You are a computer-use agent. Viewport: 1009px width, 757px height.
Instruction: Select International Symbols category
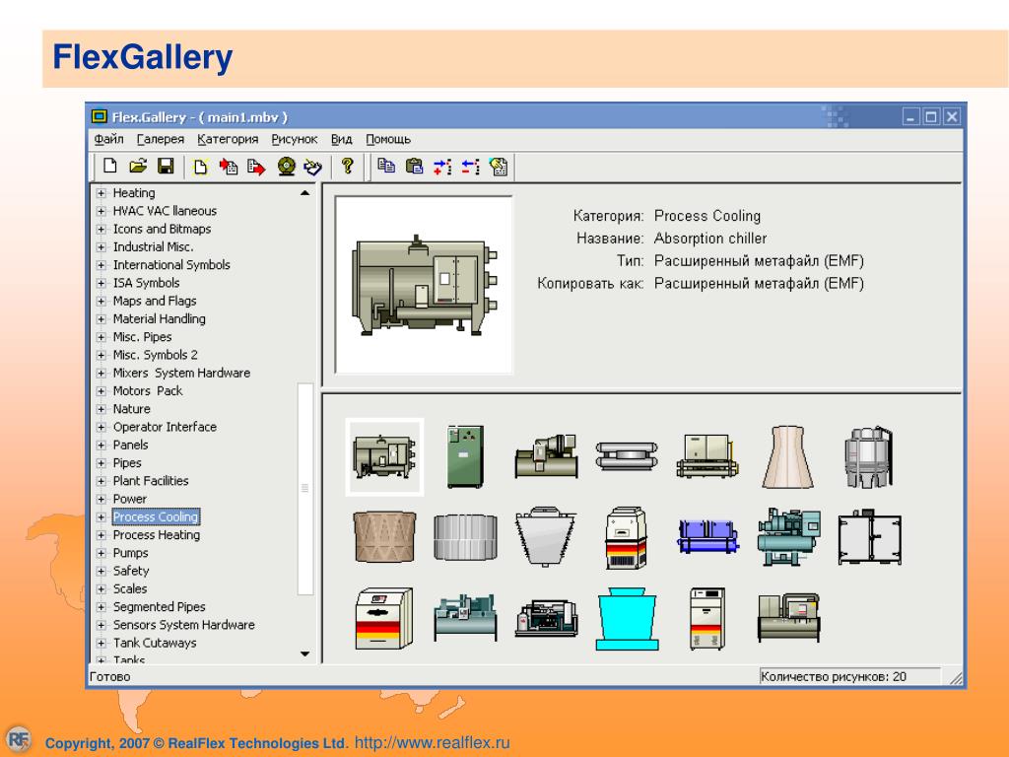(171, 264)
